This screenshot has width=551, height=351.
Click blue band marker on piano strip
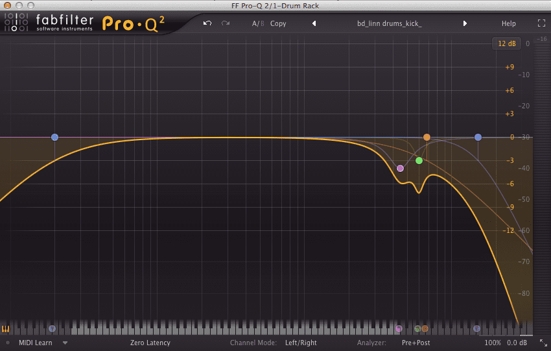52,329
